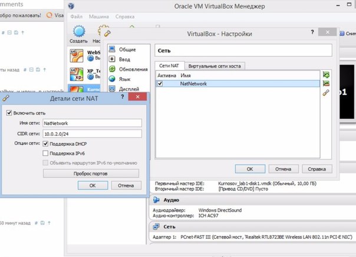This screenshot has height=257, width=356.
Task: Enable the Поддержка IPv6 checkbox
Action: click(46, 153)
